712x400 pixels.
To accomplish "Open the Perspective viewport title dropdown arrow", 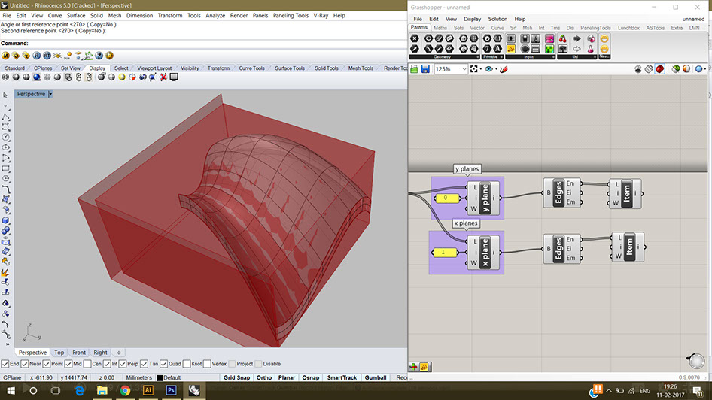I will click(x=50, y=94).
